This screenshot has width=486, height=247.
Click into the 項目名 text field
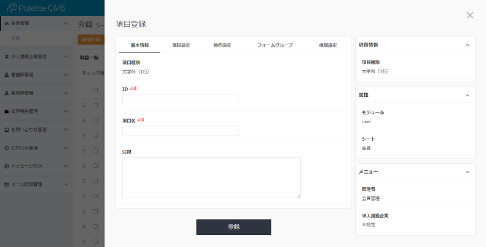(180, 131)
